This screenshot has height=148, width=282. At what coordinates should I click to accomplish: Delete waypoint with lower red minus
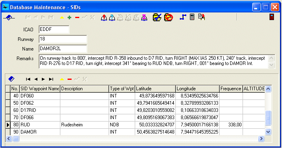tap(70, 79)
